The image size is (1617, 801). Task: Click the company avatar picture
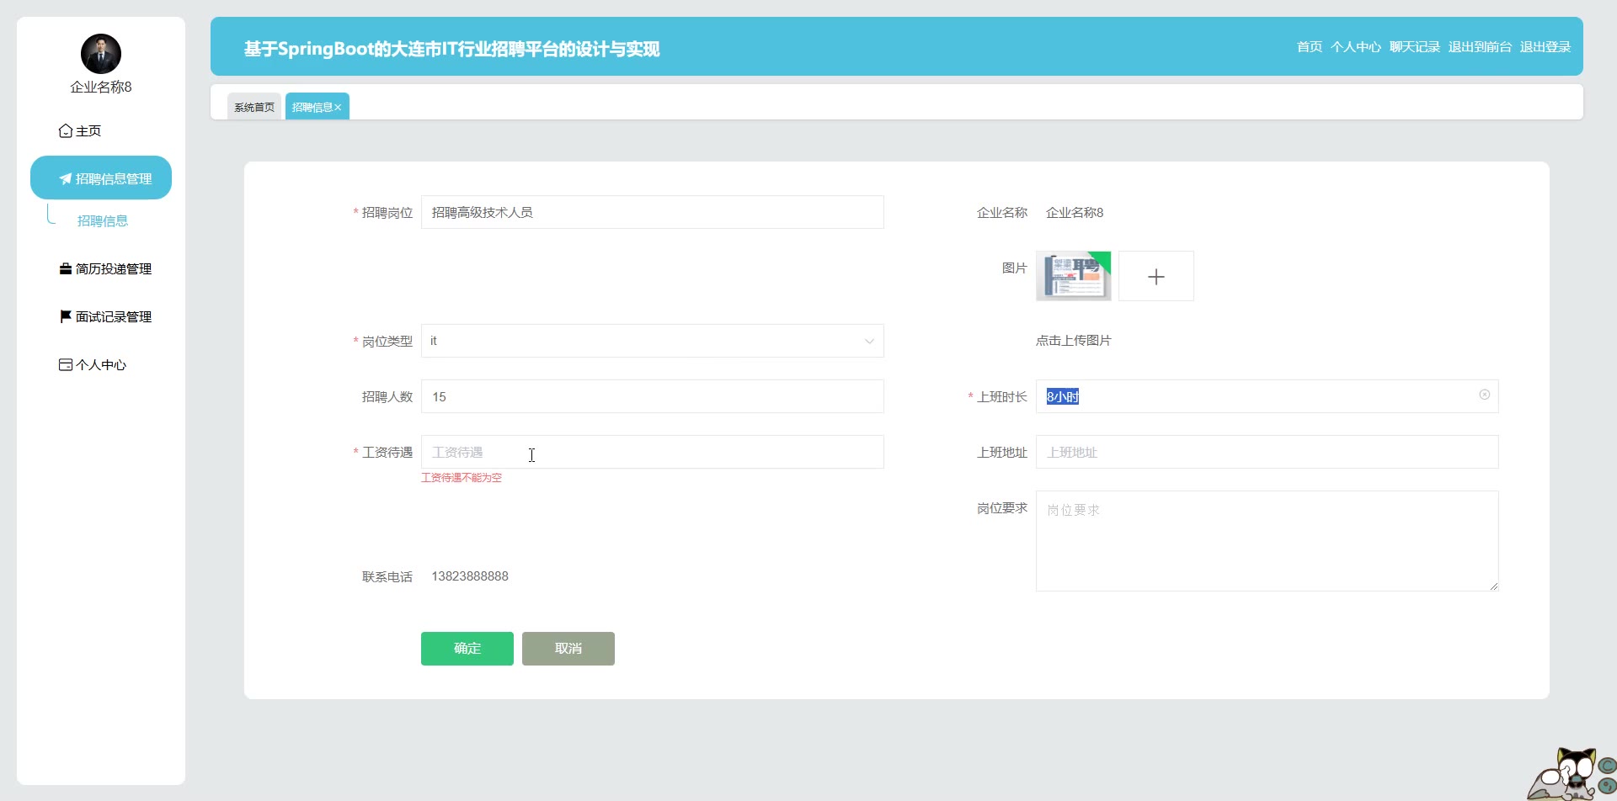coord(101,54)
